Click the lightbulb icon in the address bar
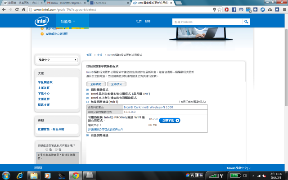The height and width of the screenshot is (180, 288). tap(214, 9)
